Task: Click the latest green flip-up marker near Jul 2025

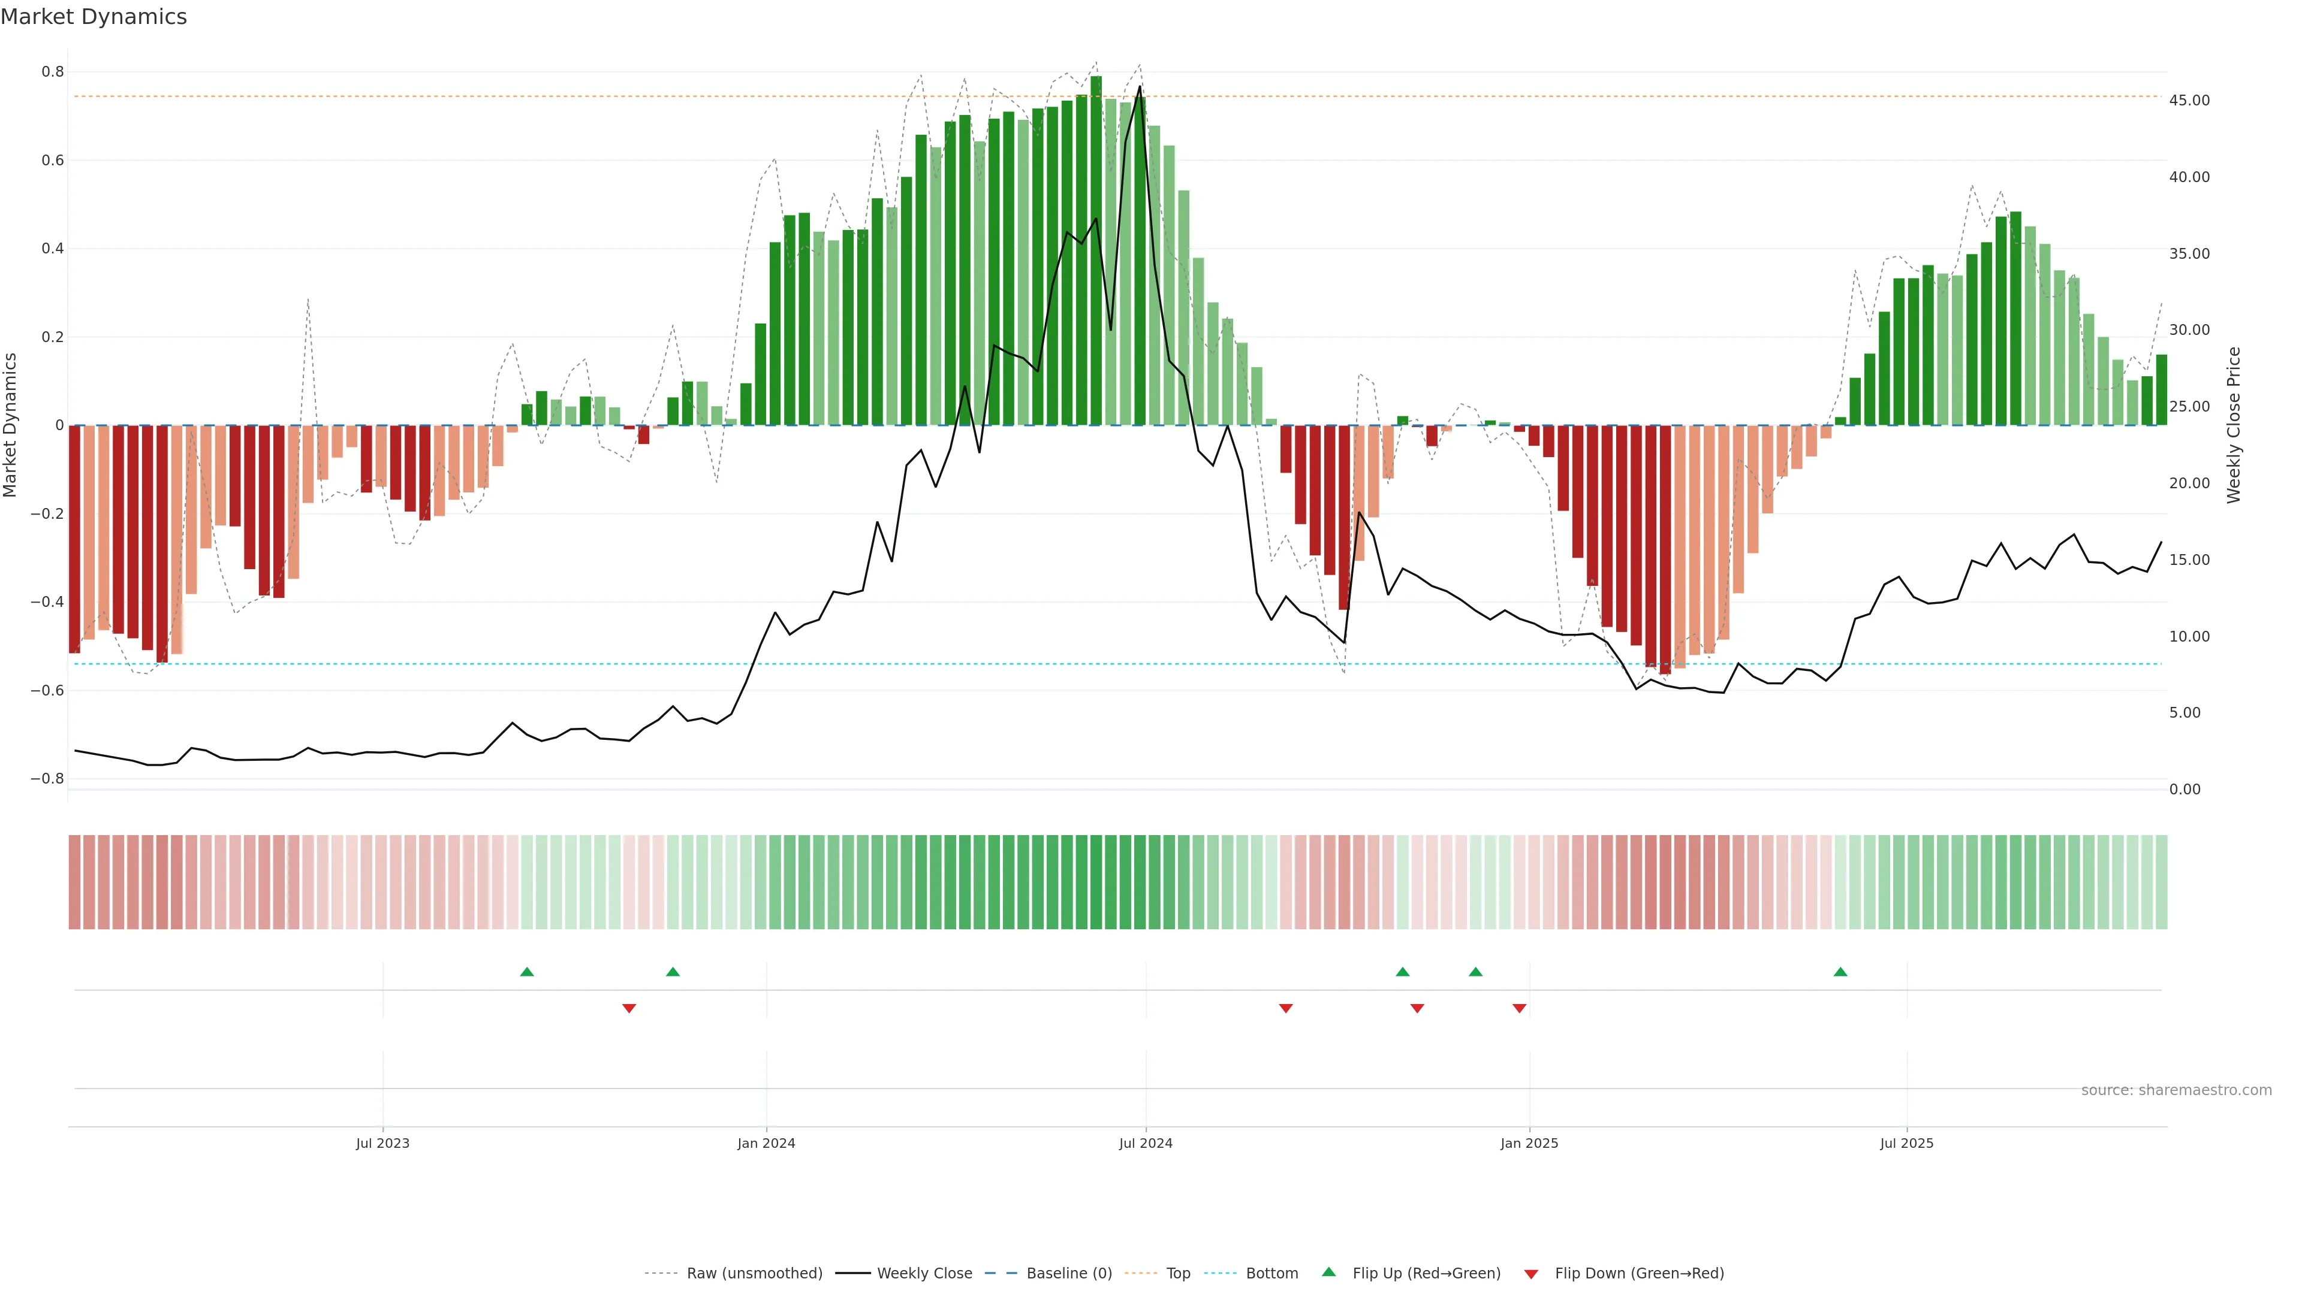Action: [1840, 972]
